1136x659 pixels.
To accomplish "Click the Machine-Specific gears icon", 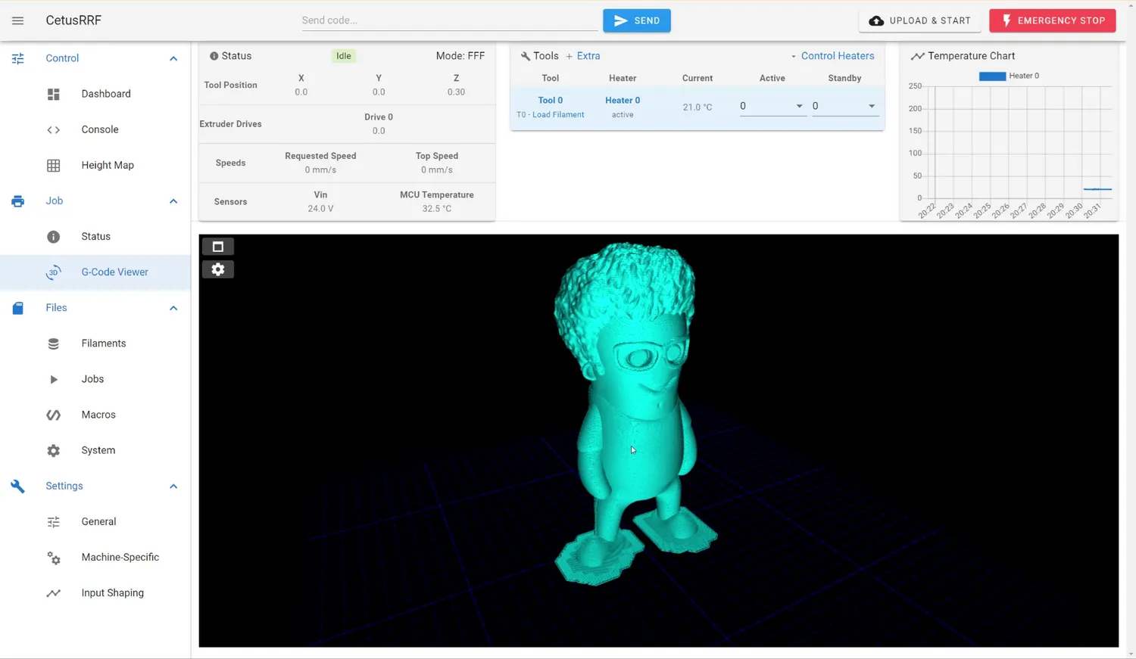I will click(x=53, y=558).
